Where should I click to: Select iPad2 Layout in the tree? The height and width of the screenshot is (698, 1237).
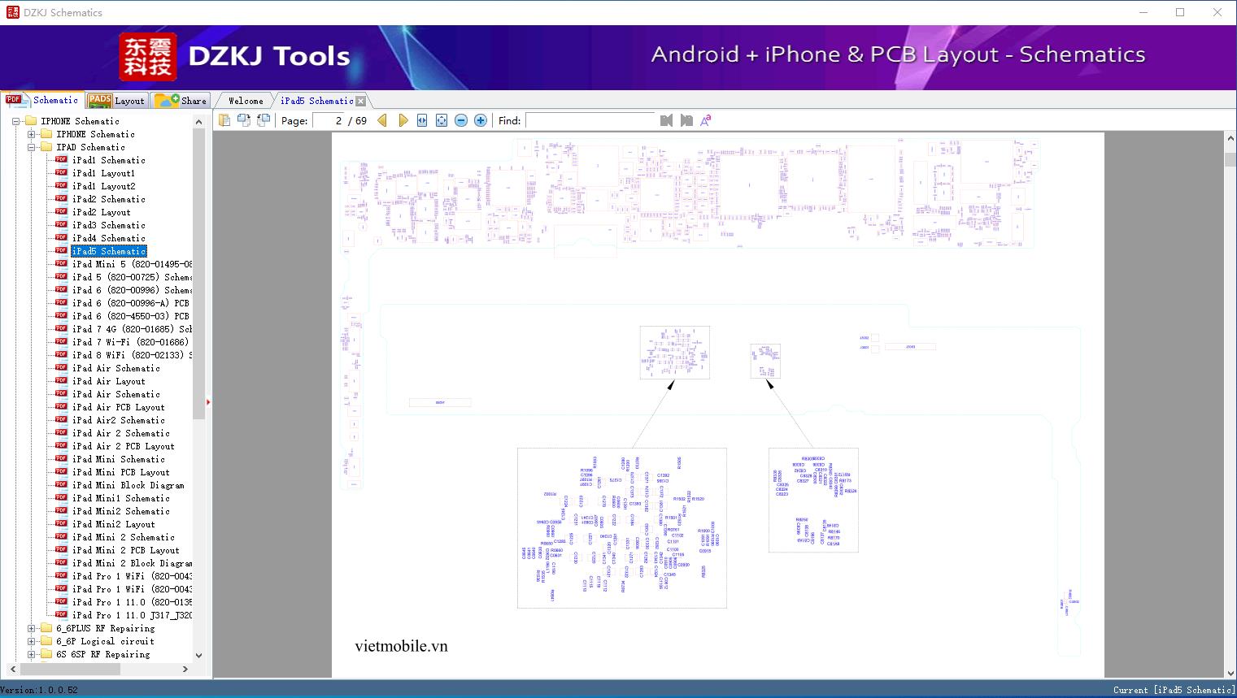point(101,212)
